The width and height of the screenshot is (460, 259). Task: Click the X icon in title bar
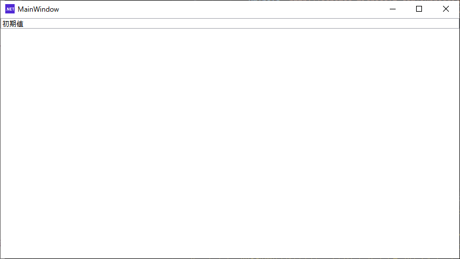pos(446,9)
